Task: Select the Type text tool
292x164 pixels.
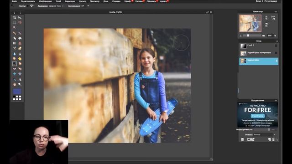Action: pyautogui.click(x=20, y=79)
